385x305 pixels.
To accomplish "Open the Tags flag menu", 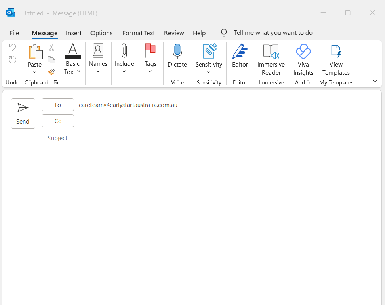I will click(150, 59).
